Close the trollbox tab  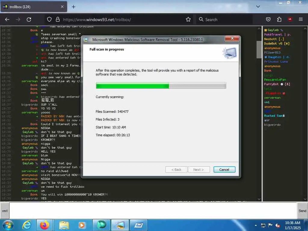pyautogui.click(x=62, y=7)
